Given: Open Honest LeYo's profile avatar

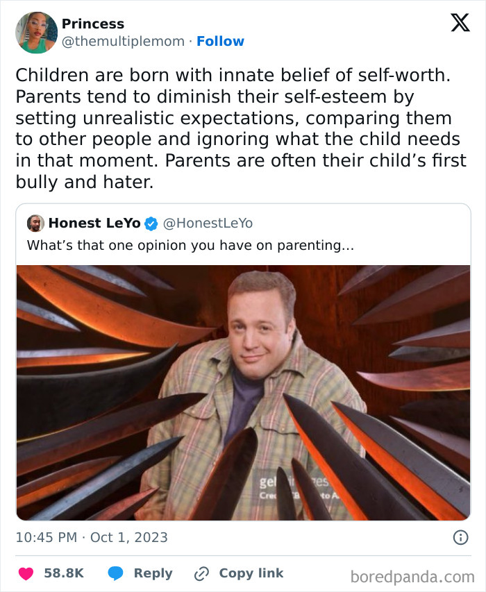Looking at the screenshot, I should coord(34,223).
